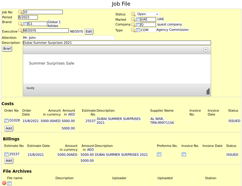Open the Status dropdown showing Open
242x186 pixels.
148,14
